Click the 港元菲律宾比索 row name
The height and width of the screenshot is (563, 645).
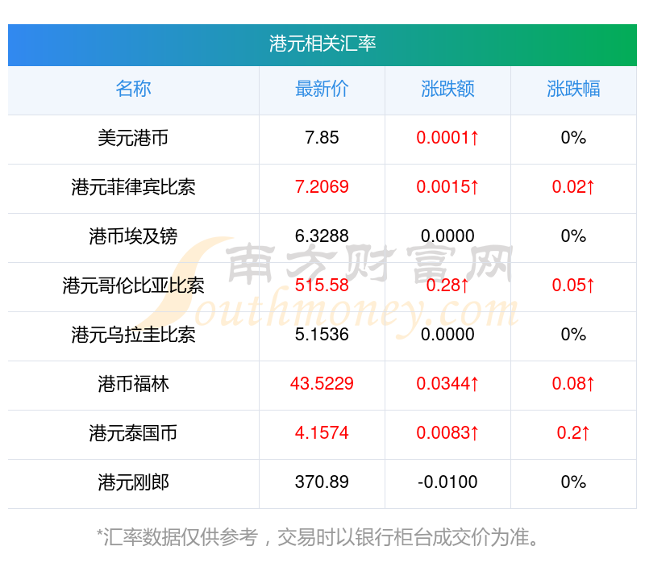(133, 187)
